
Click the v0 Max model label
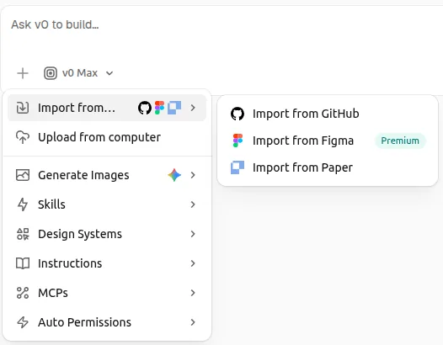coord(80,73)
